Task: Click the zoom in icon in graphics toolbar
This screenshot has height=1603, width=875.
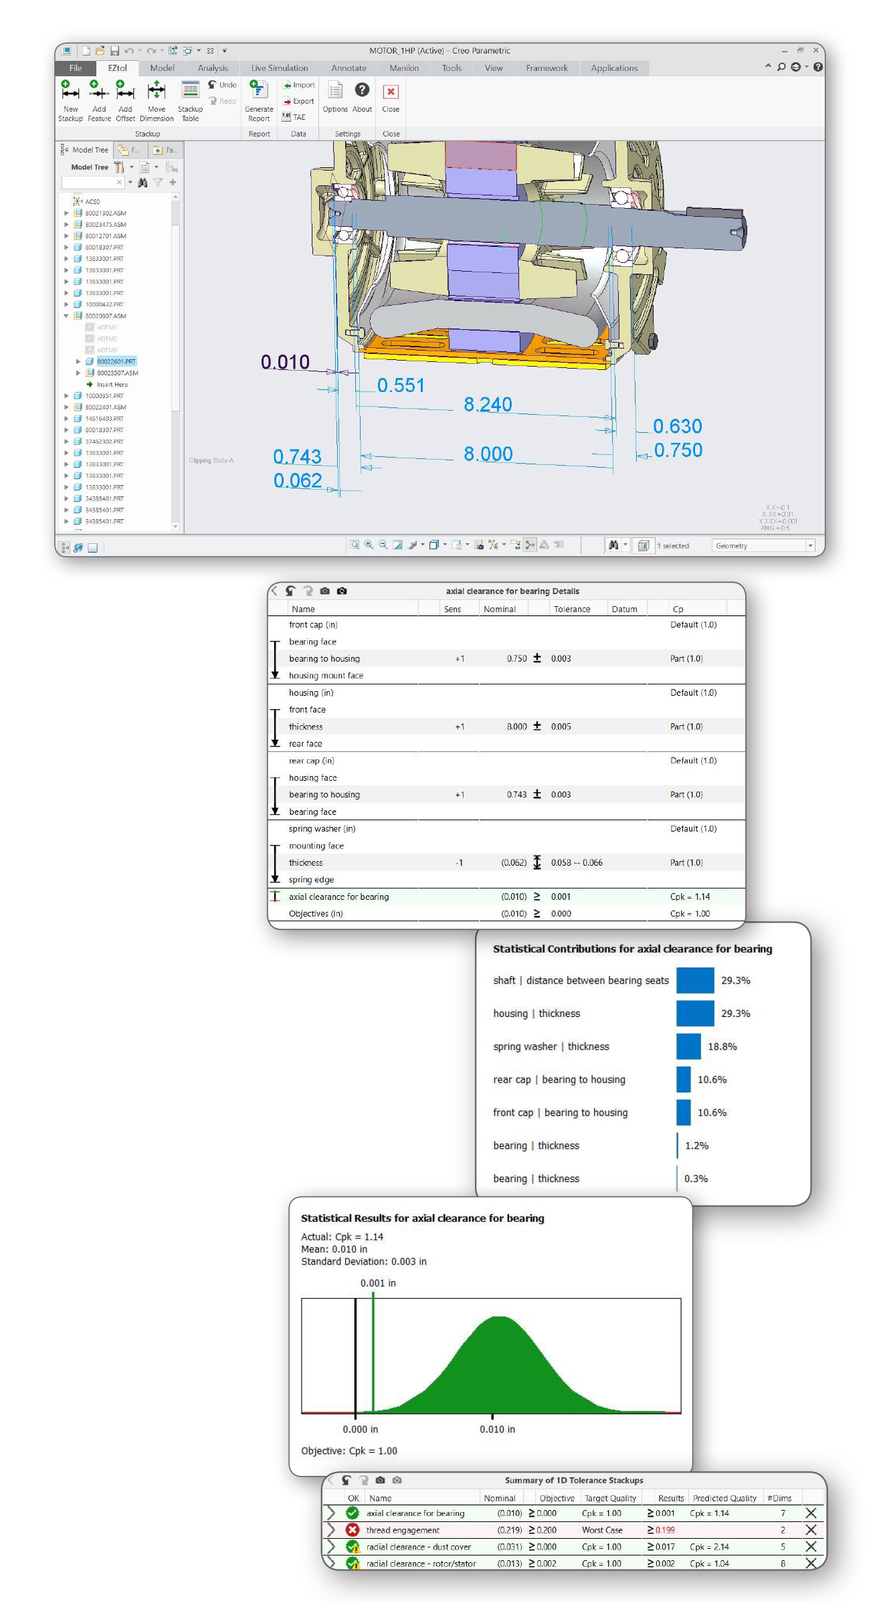Action: point(369,545)
